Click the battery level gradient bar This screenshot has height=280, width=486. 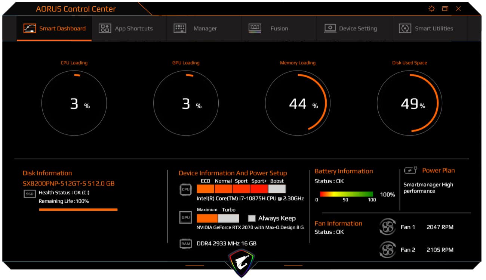(x=346, y=194)
